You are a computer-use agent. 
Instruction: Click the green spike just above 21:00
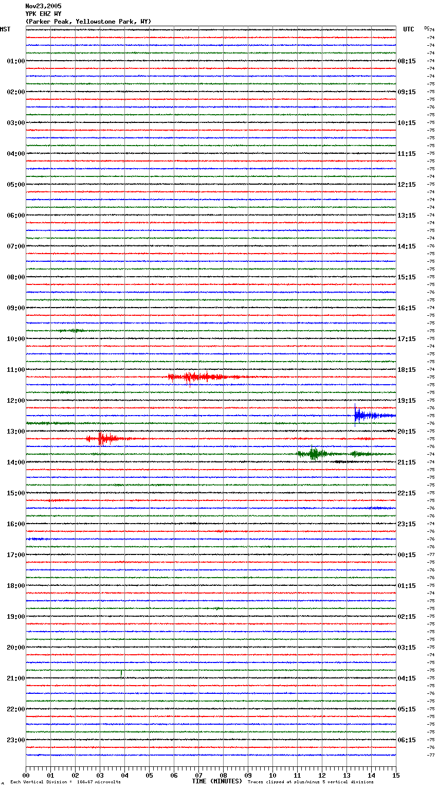pyautogui.click(x=121, y=673)
